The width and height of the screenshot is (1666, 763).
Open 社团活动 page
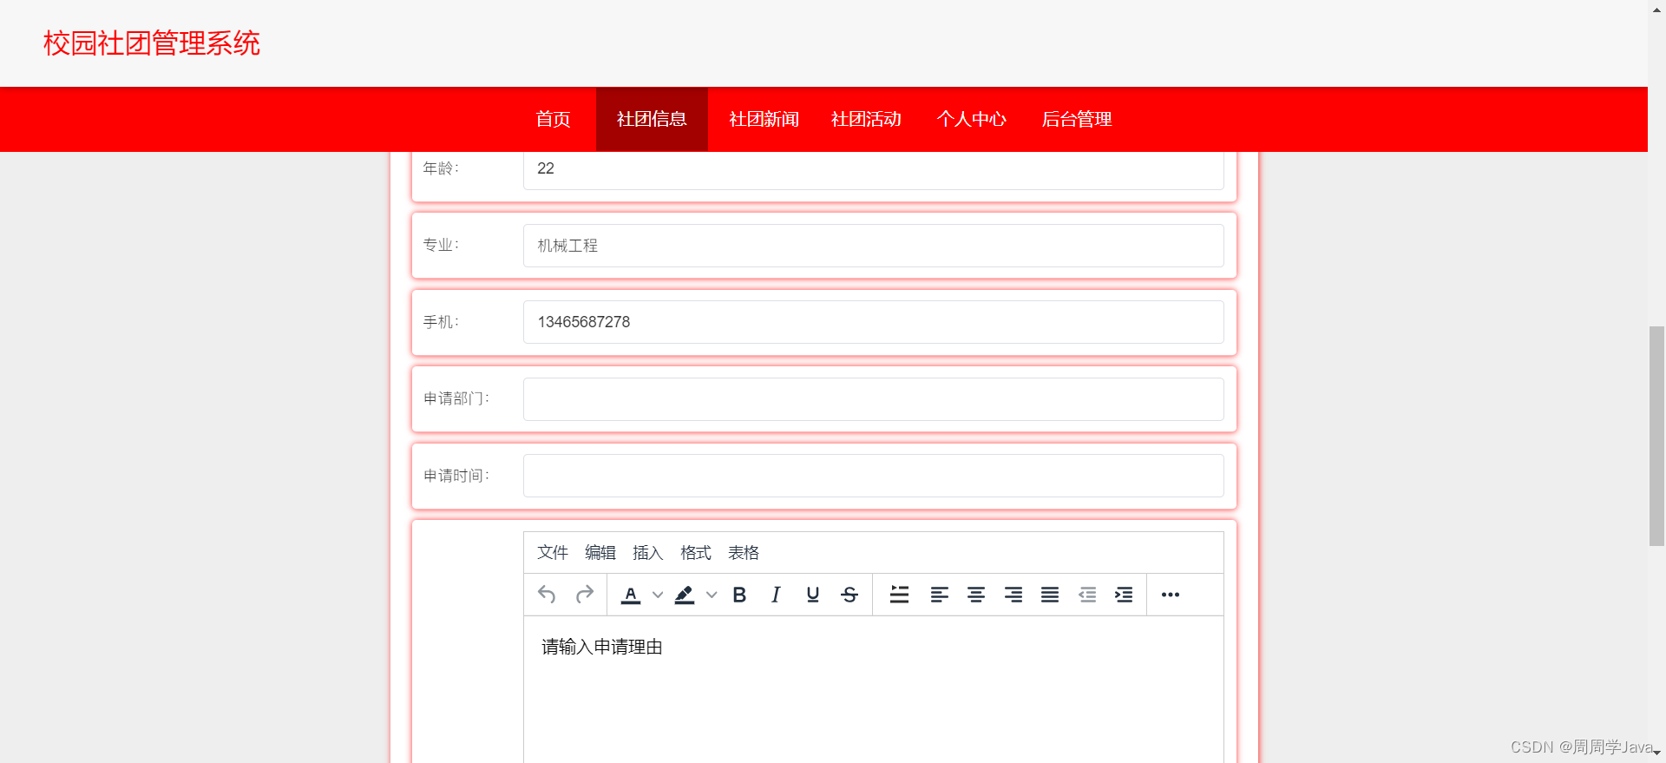[x=866, y=119]
